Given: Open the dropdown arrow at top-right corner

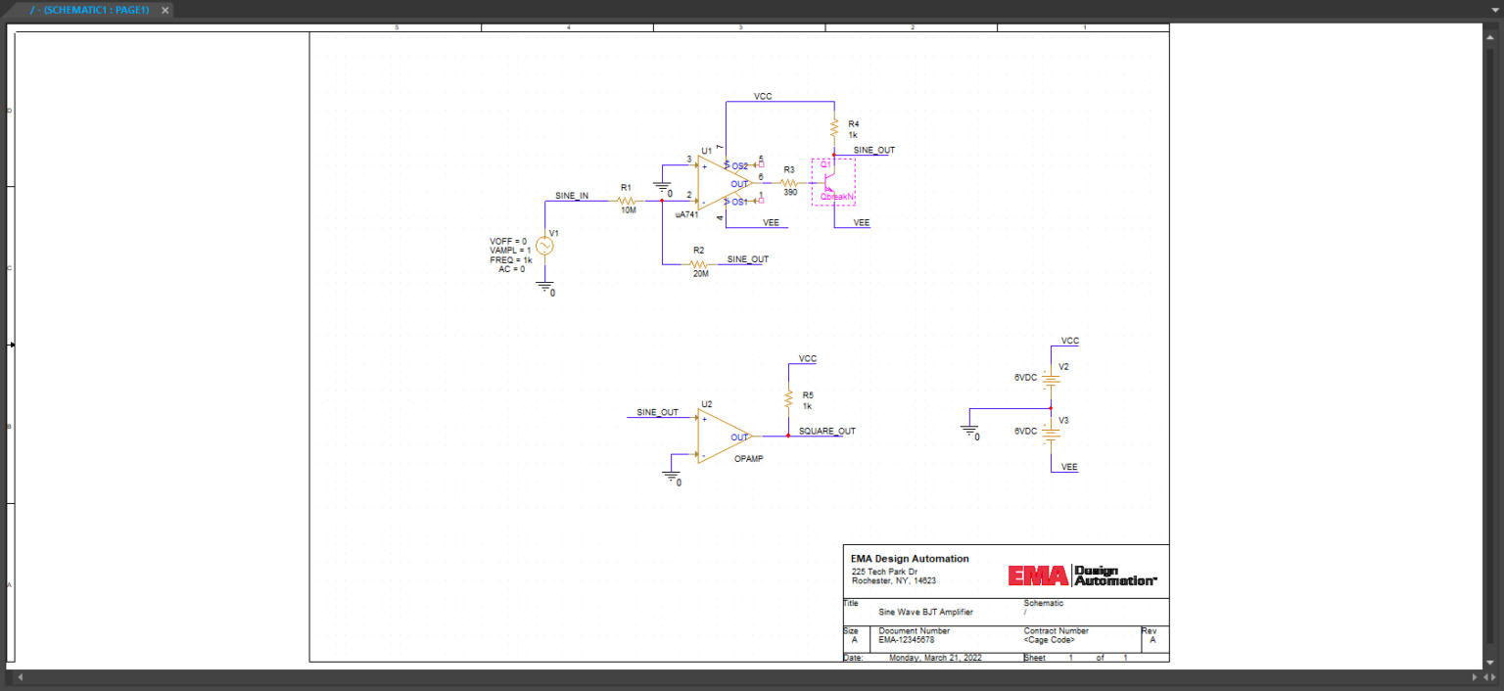Looking at the screenshot, I should [1496, 8].
